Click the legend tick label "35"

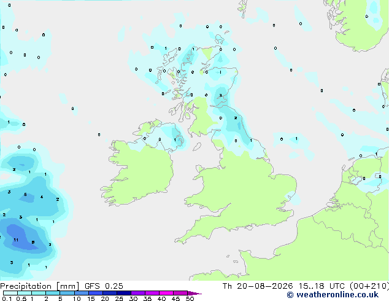147,299
